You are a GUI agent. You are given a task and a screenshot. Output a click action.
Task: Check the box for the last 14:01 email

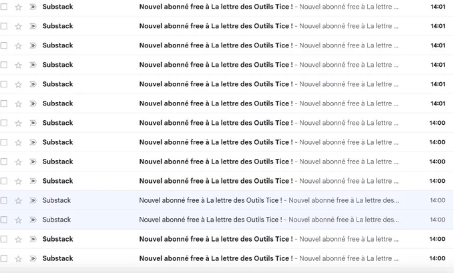click(4, 103)
